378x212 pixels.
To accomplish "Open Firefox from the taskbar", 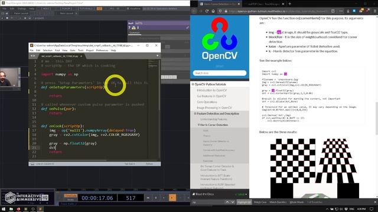I will click(x=18, y=209).
